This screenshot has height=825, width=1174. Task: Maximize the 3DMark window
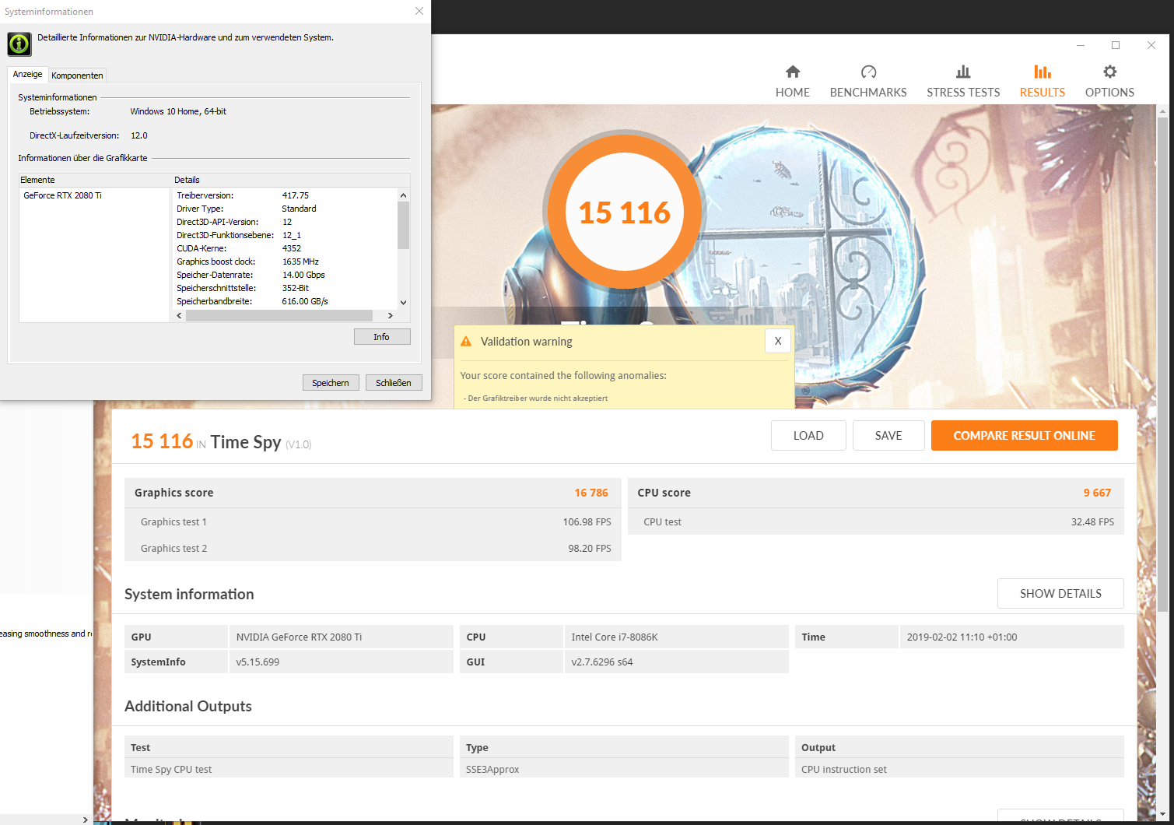1116,45
